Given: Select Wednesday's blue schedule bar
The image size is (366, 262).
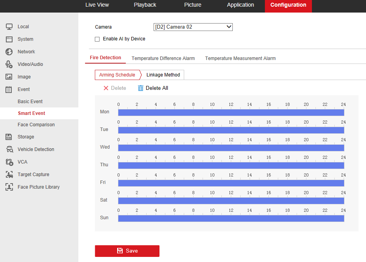Looking at the screenshot, I should click(231, 148).
